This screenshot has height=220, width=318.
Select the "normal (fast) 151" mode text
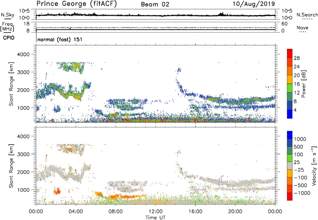[x=60, y=39]
